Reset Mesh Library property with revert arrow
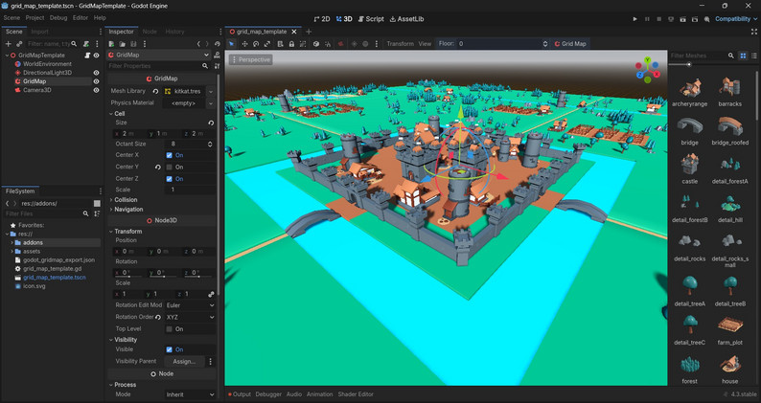The width and height of the screenshot is (761, 403). (x=155, y=91)
